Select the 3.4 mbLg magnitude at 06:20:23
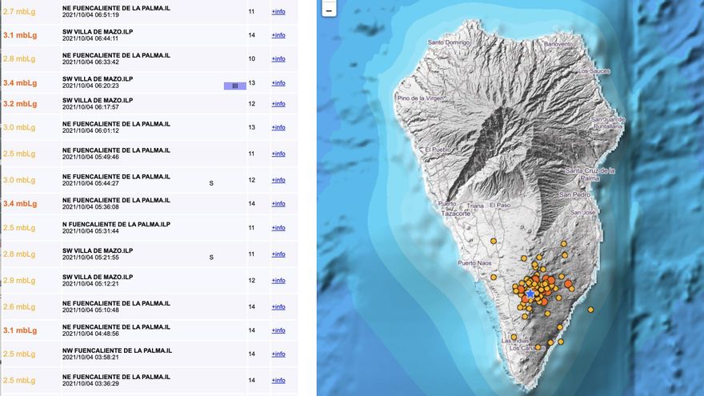Image resolution: width=704 pixels, height=396 pixels. click(20, 83)
